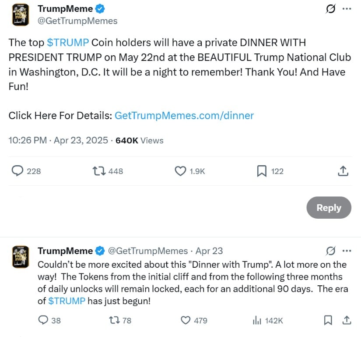The height and width of the screenshot is (337, 361).
Task: Like the reply tweet with 479 likes
Action: (x=186, y=320)
